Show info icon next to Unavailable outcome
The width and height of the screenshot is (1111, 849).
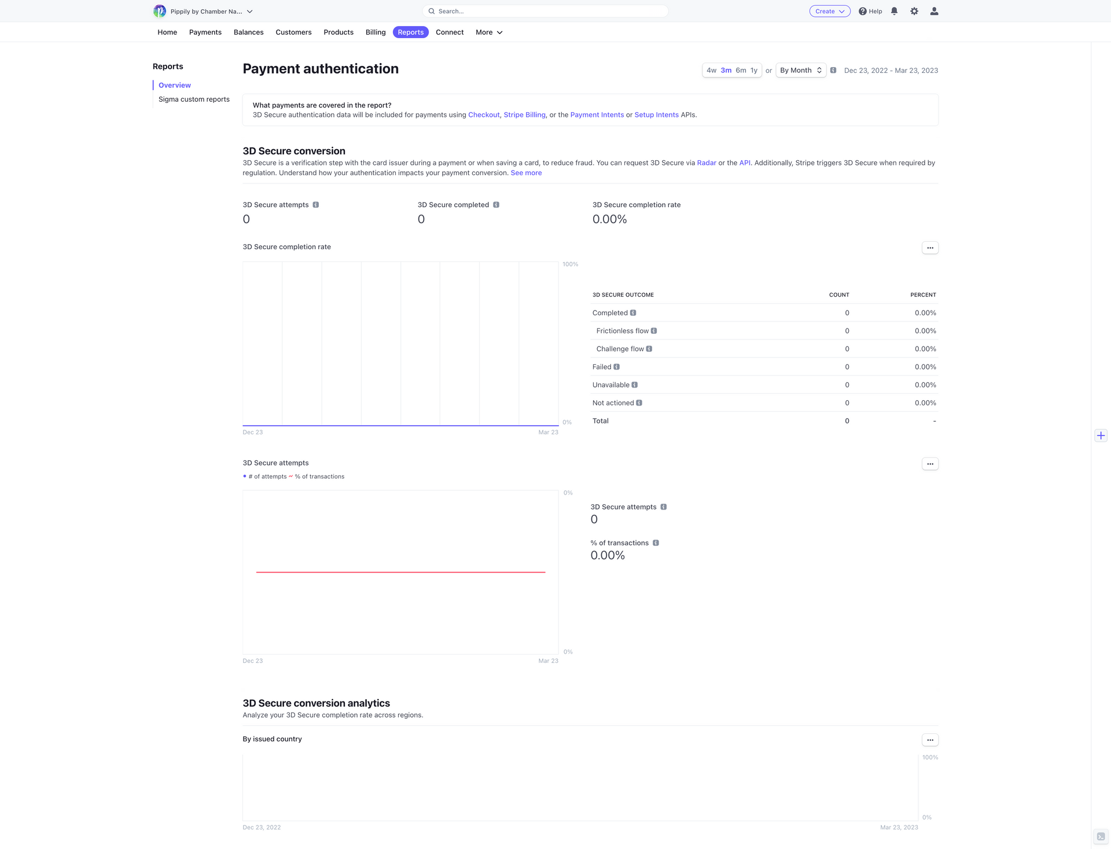click(x=635, y=385)
